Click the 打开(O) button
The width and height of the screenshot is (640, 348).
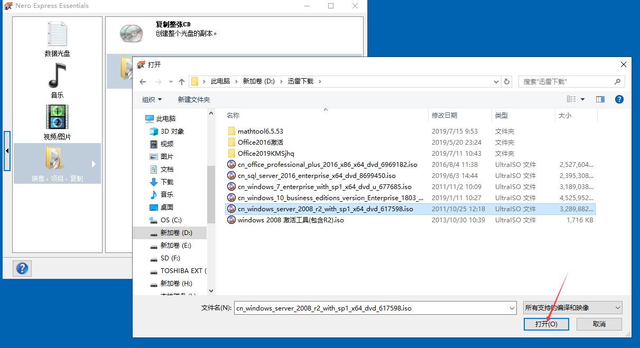545,324
